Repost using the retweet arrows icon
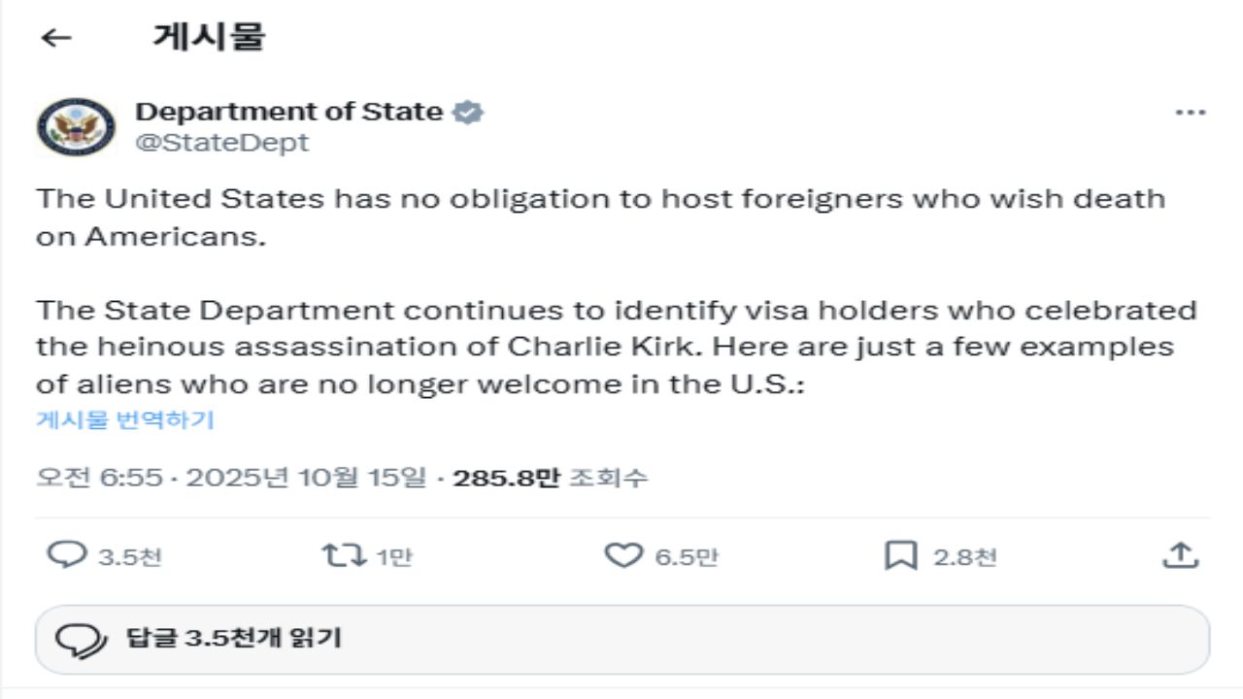This screenshot has width=1243, height=699. pos(343,556)
